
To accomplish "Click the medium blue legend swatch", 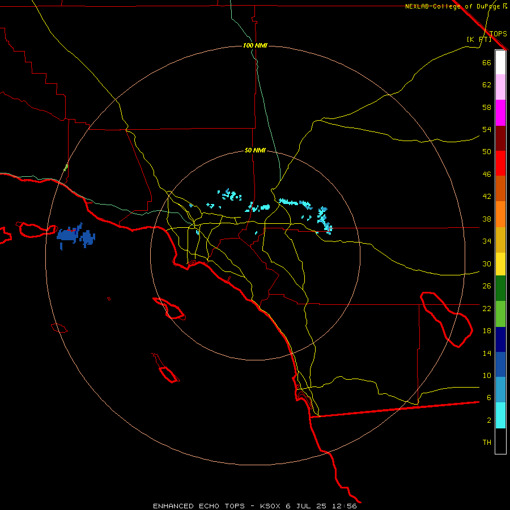I will [x=500, y=364].
